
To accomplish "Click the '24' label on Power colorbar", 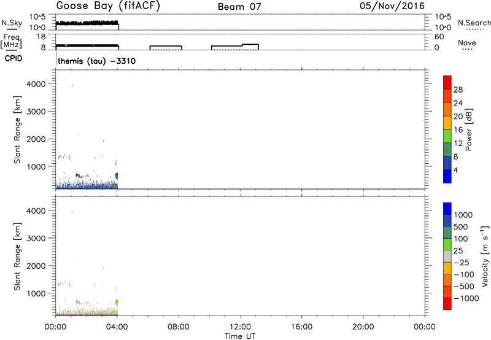I will (458, 103).
